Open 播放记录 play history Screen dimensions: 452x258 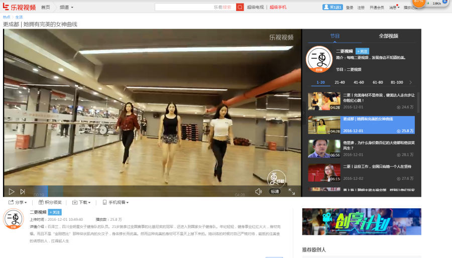(x=410, y=8)
